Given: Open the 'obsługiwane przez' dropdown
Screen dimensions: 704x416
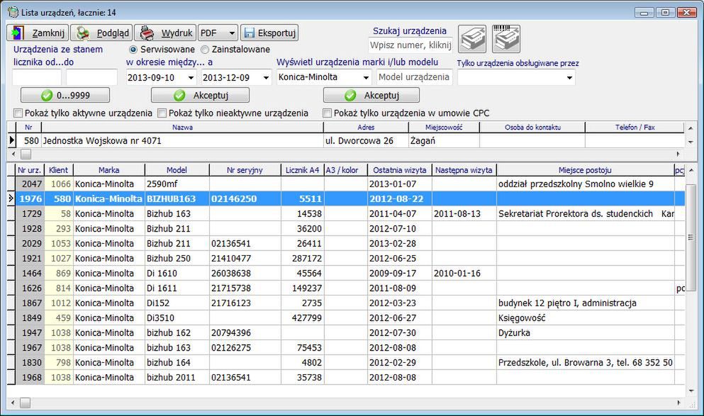Looking at the screenshot, I should click(569, 78).
